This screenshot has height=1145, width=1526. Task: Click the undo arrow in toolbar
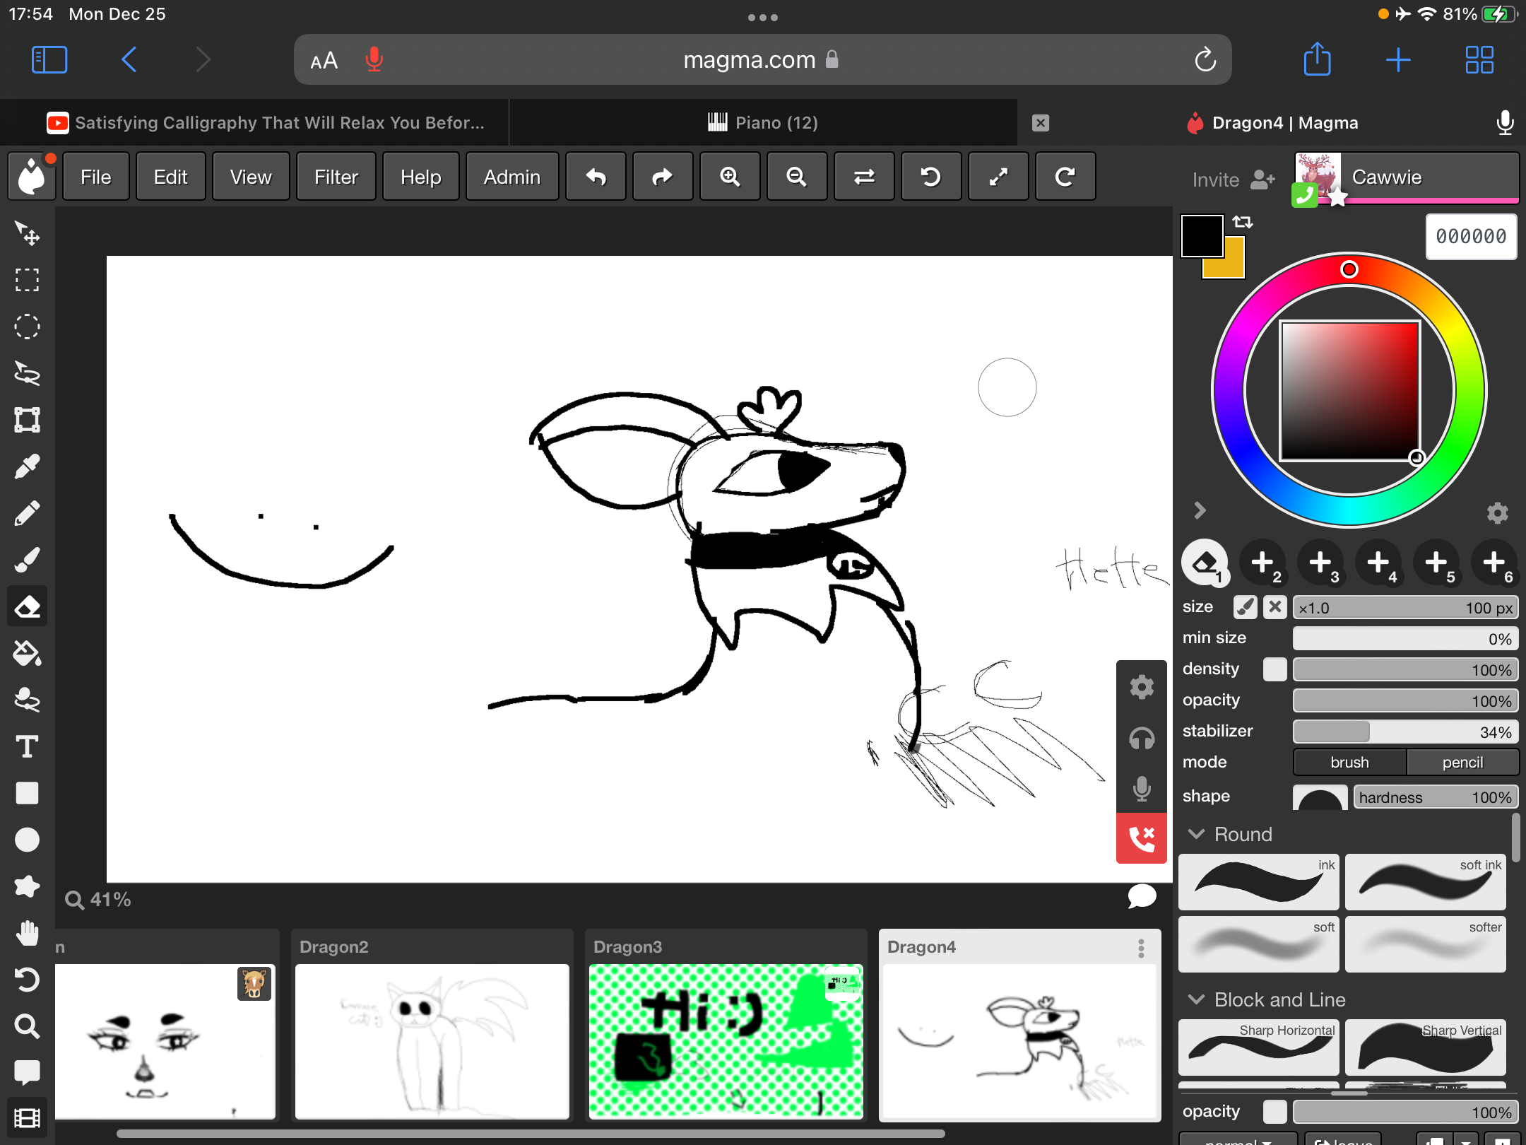(x=596, y=177)
